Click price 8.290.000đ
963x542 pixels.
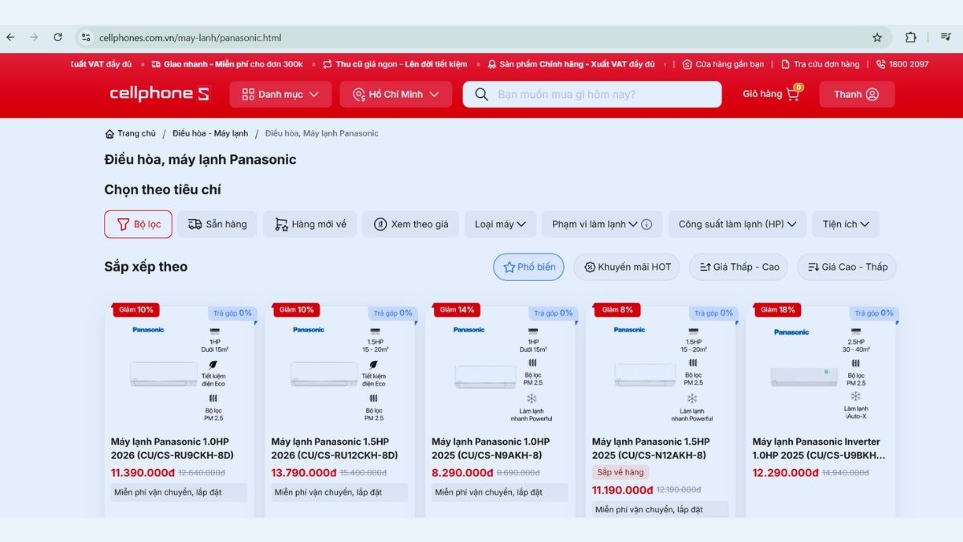click(462, 473)
